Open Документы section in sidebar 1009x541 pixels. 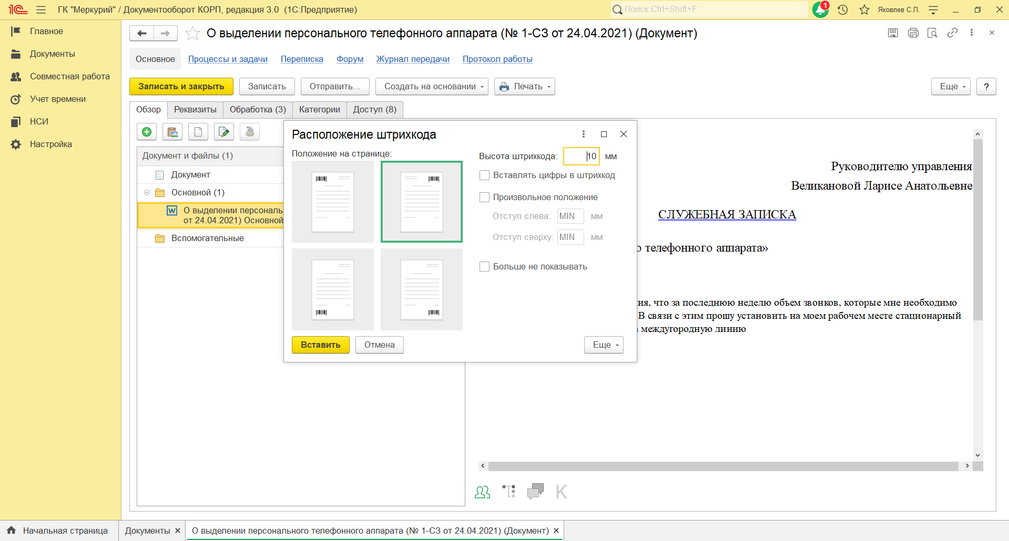[x=52, y=54]
